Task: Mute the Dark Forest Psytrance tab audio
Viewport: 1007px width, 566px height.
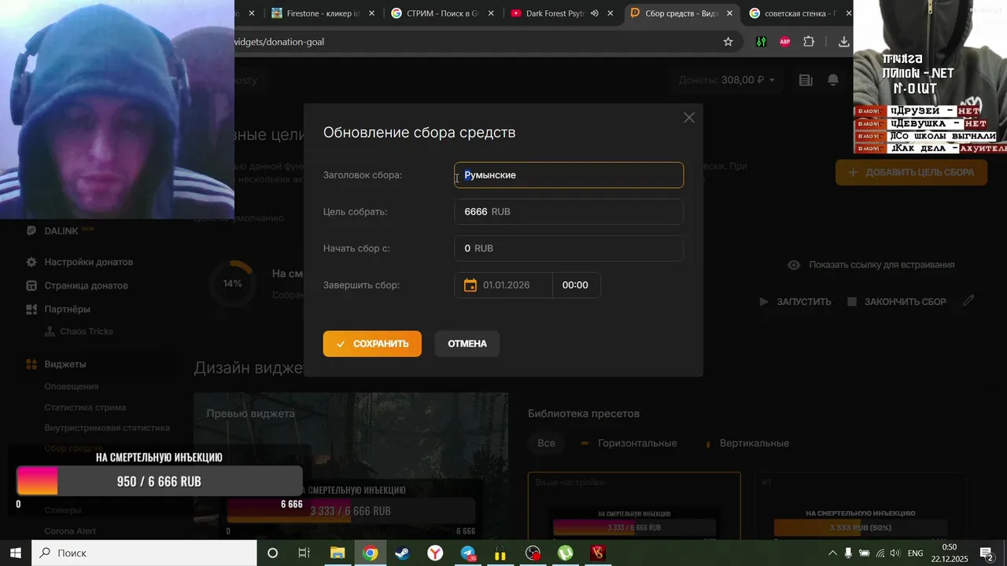Action: click(x=595, y=13)
